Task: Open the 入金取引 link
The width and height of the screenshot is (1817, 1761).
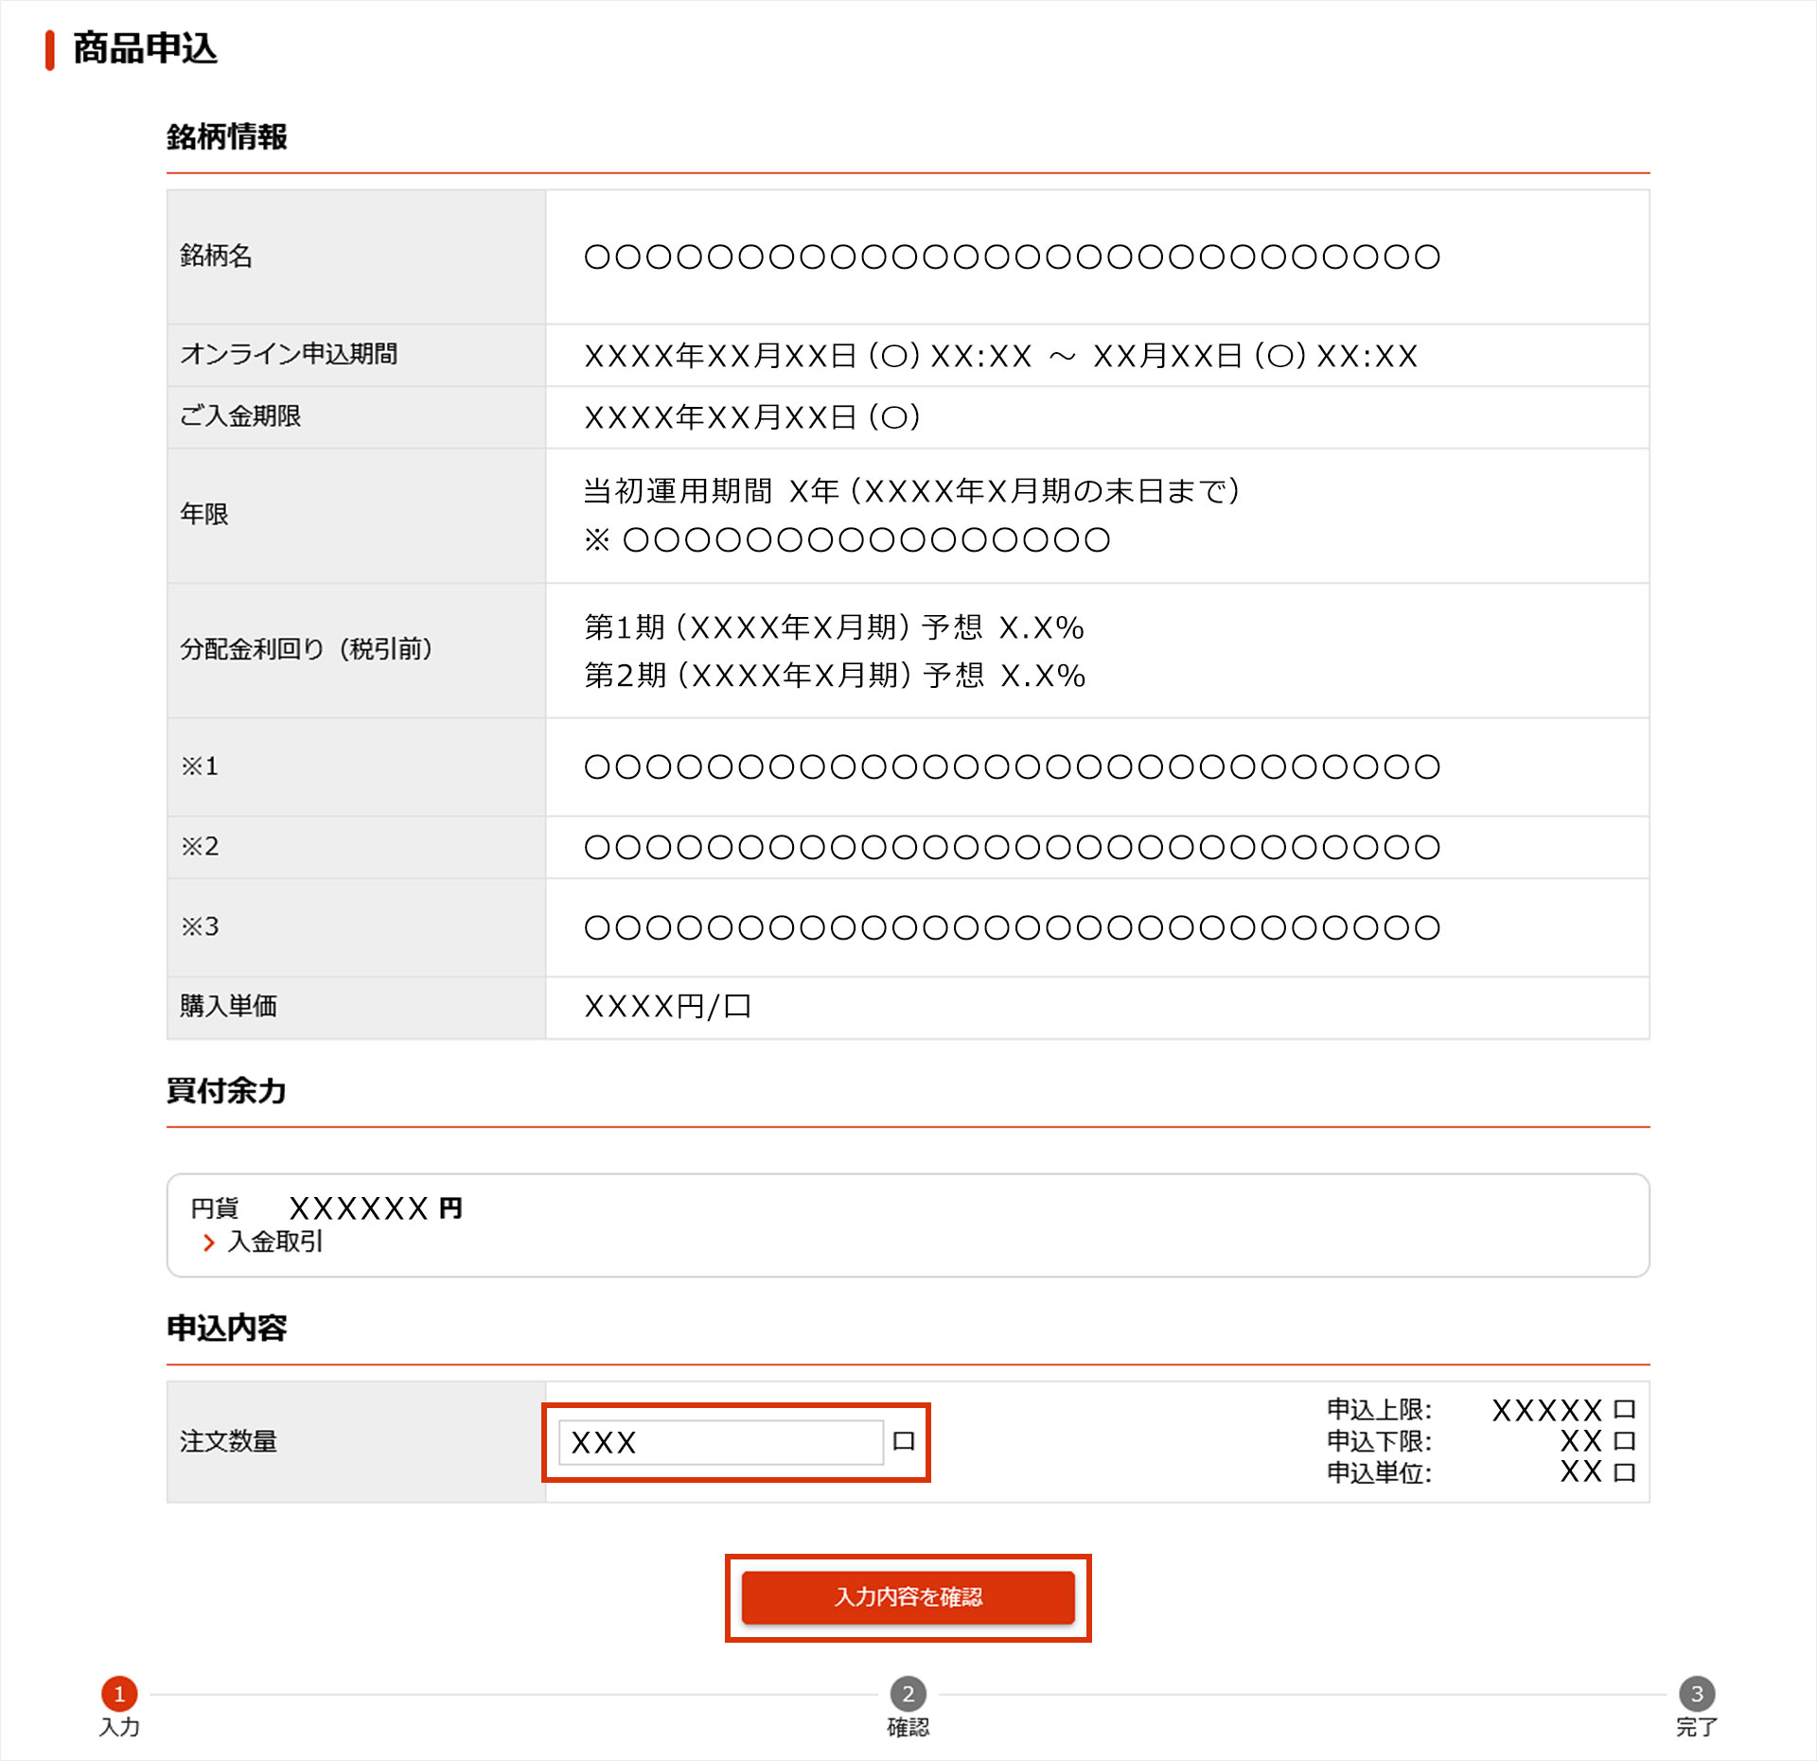Action: click(x=275, y=1242)
